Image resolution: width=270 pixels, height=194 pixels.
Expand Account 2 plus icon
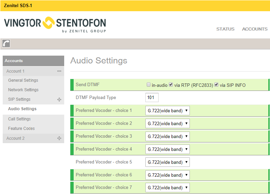[59, 138]
